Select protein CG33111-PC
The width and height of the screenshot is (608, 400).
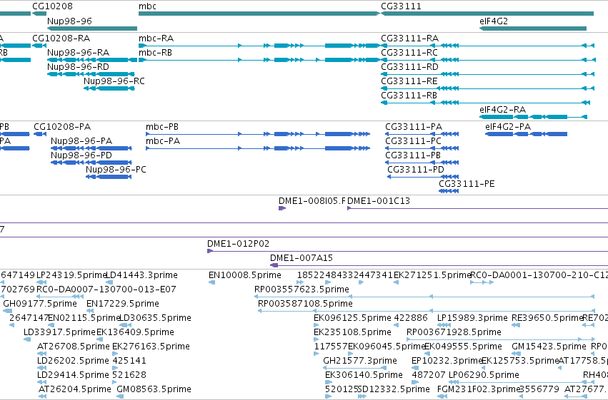tap(422, 148)
